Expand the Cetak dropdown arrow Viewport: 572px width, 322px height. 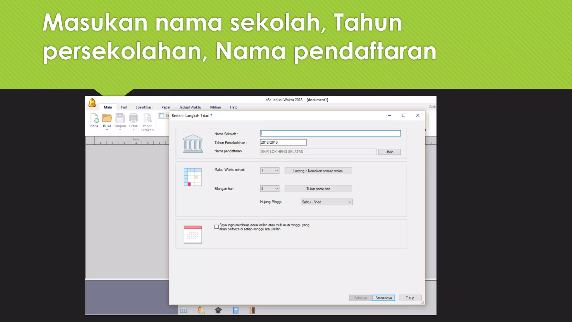133,130
